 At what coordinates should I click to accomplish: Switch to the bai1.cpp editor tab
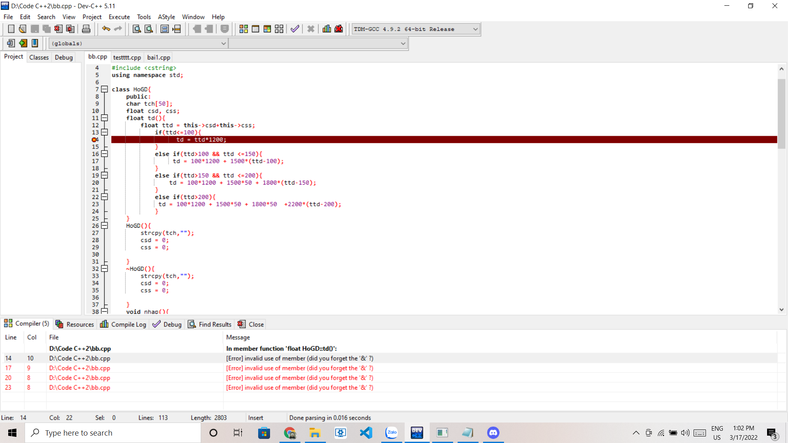(x=158, y=57)
